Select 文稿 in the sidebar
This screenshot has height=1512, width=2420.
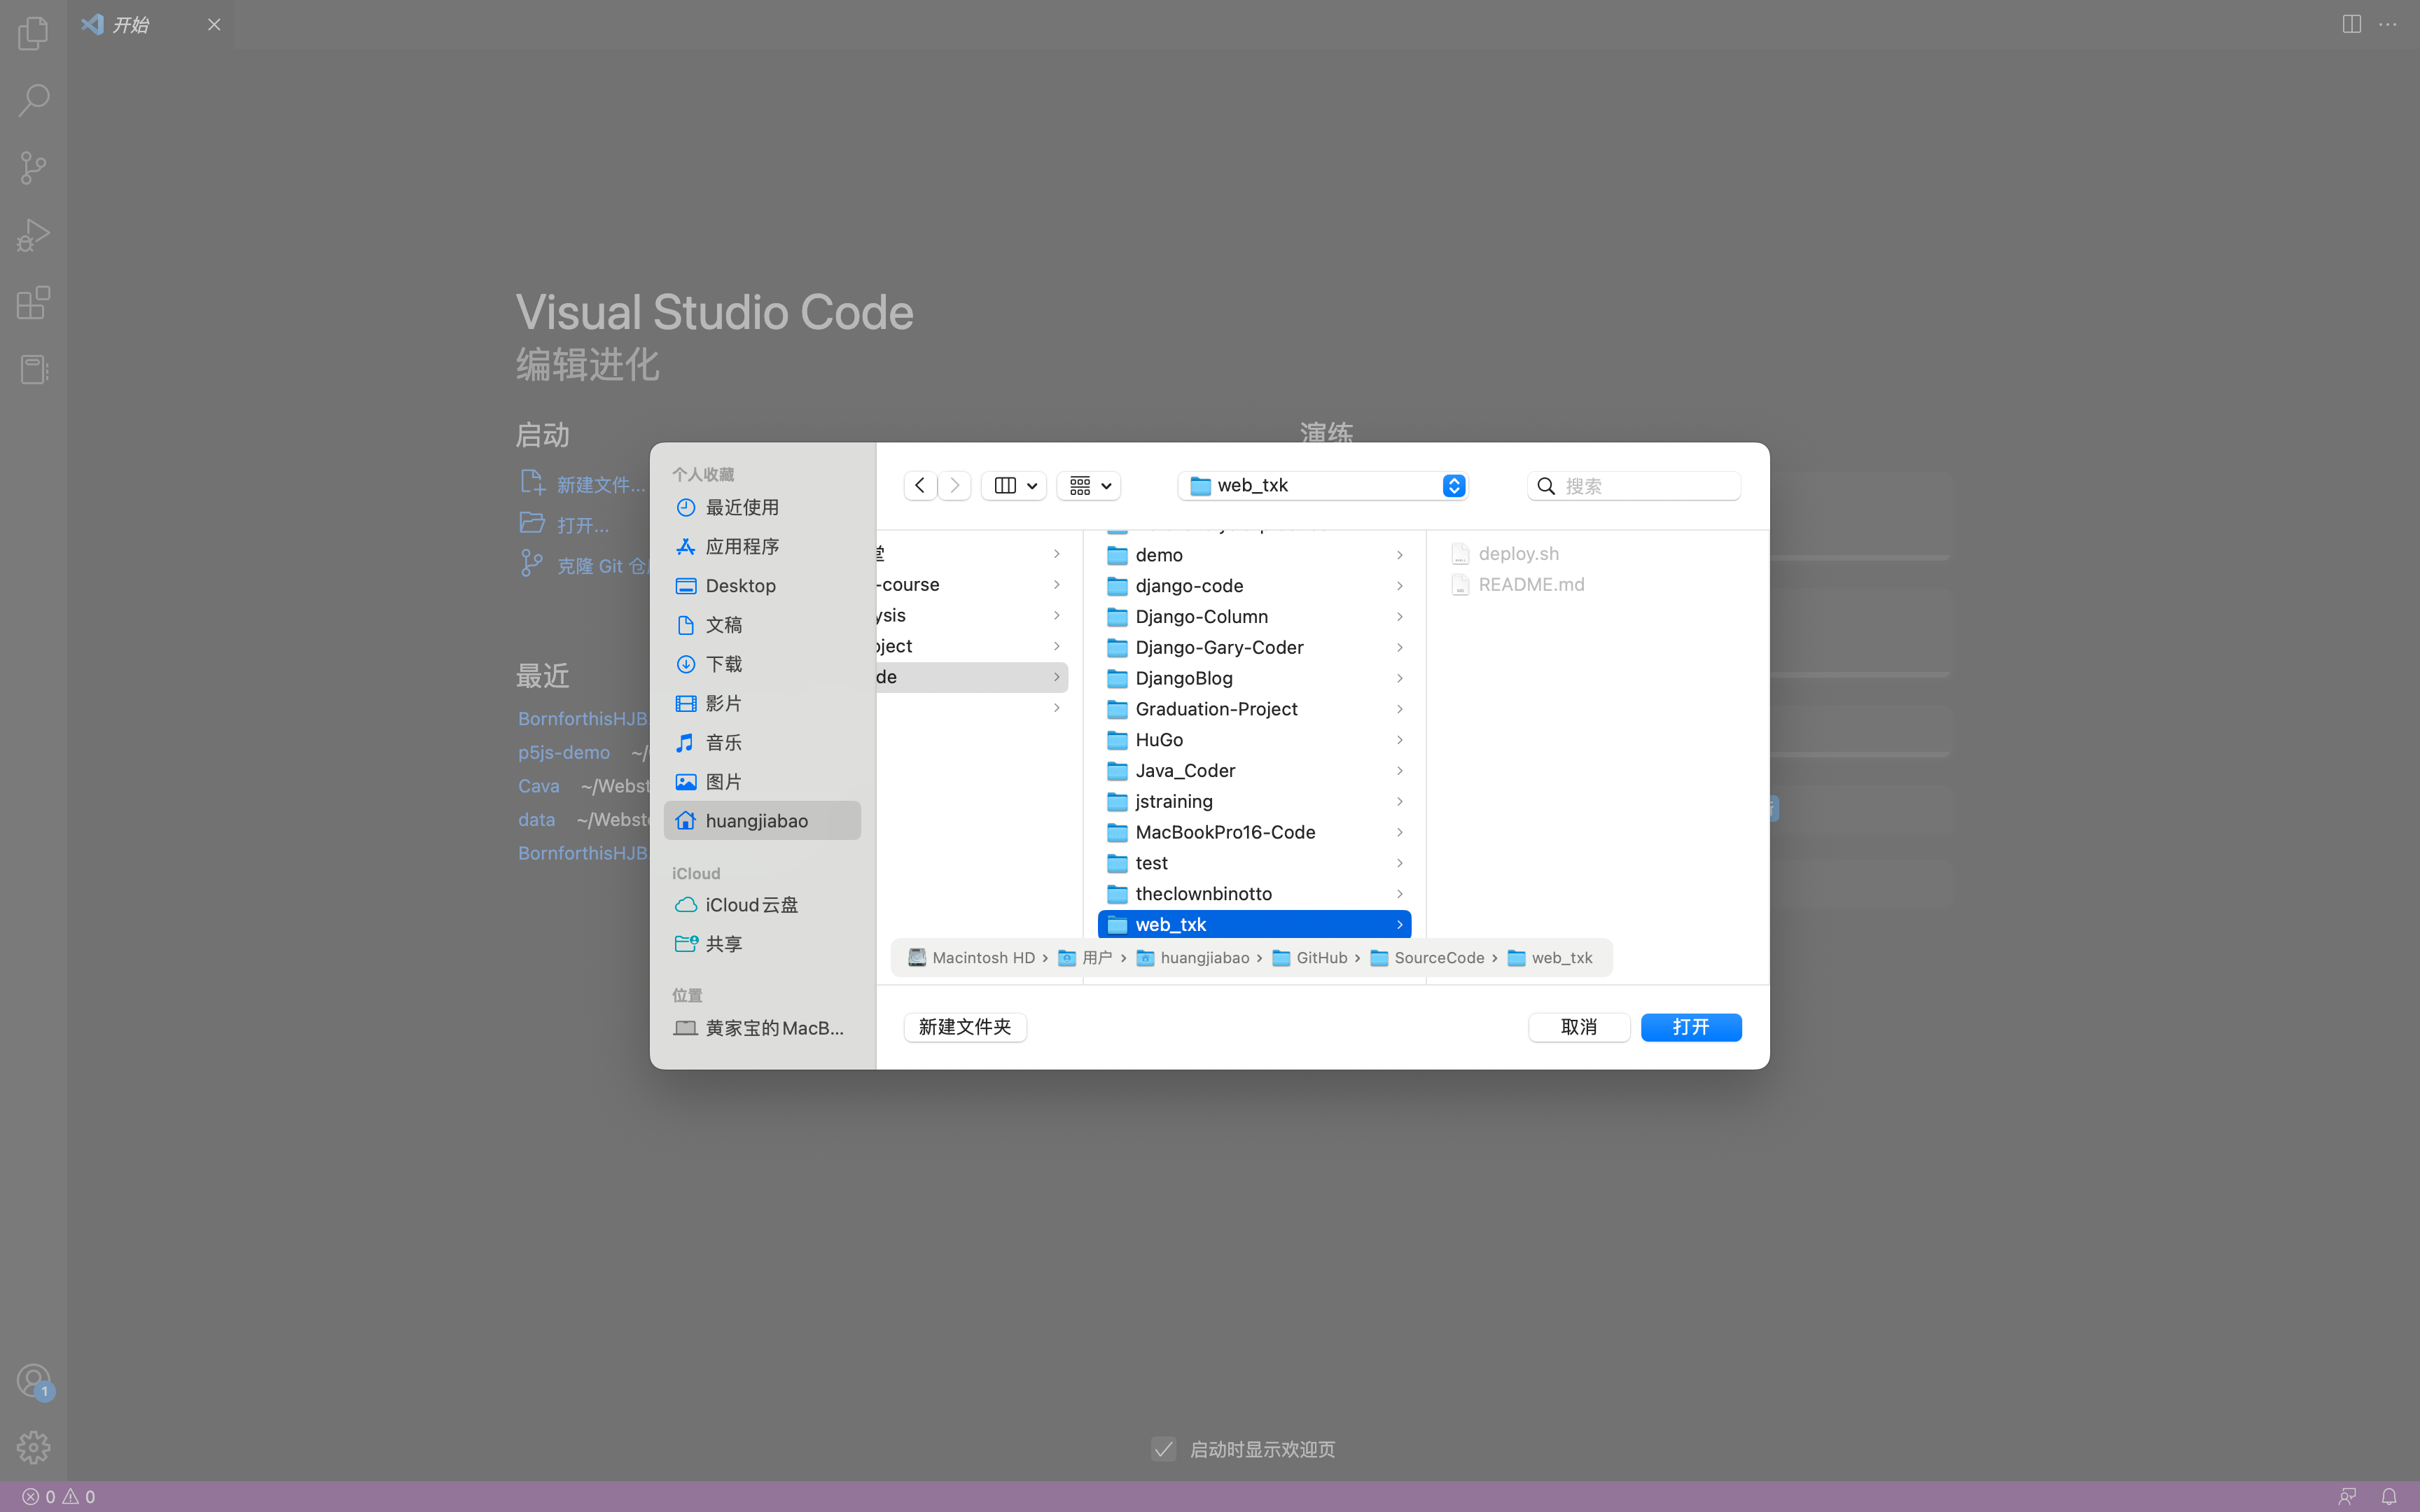coord(762,625)
